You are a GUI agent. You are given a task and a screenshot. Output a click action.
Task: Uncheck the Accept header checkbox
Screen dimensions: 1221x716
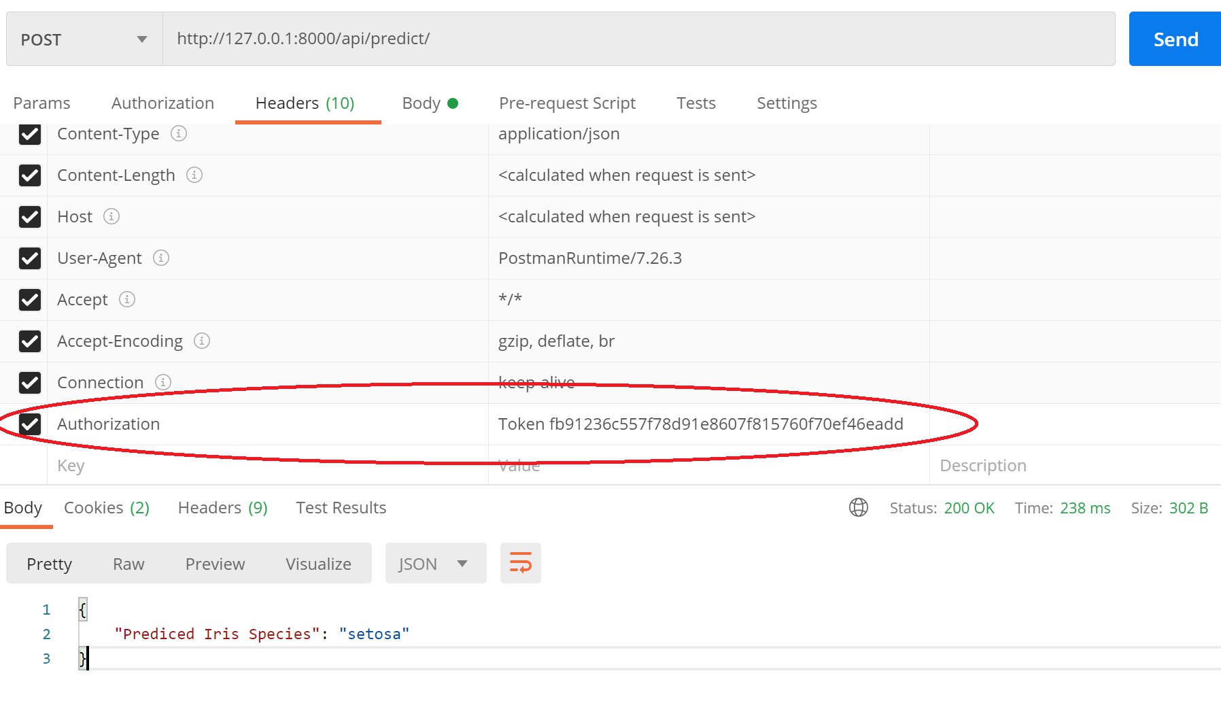(30, 300)
